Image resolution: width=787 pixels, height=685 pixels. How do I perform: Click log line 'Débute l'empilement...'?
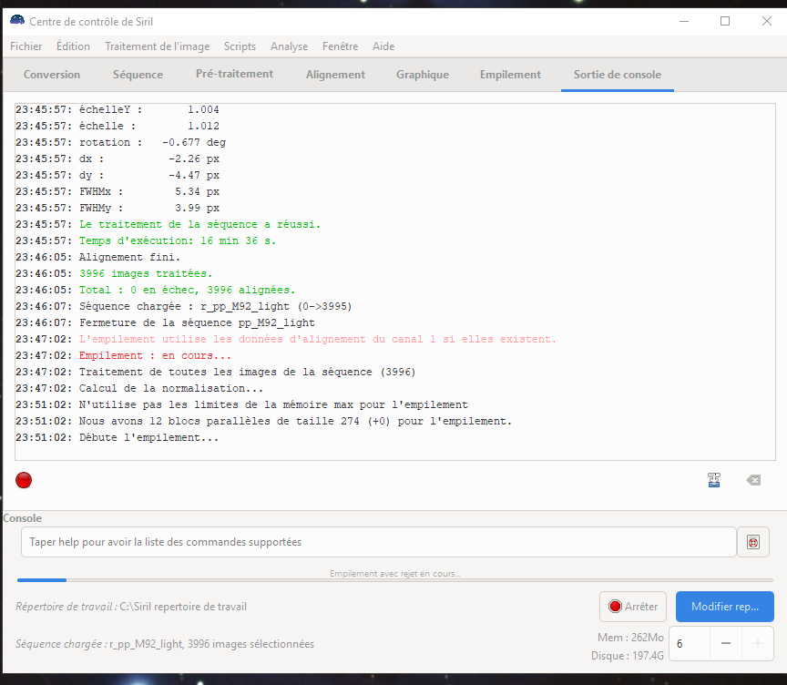coord(148,437)
